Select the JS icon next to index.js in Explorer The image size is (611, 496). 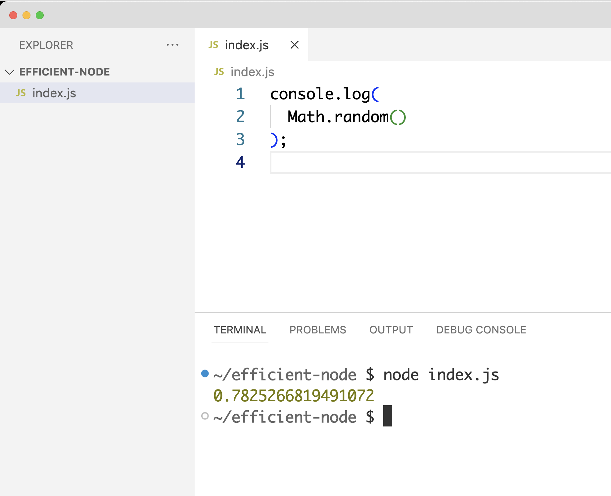coord(22,93)
